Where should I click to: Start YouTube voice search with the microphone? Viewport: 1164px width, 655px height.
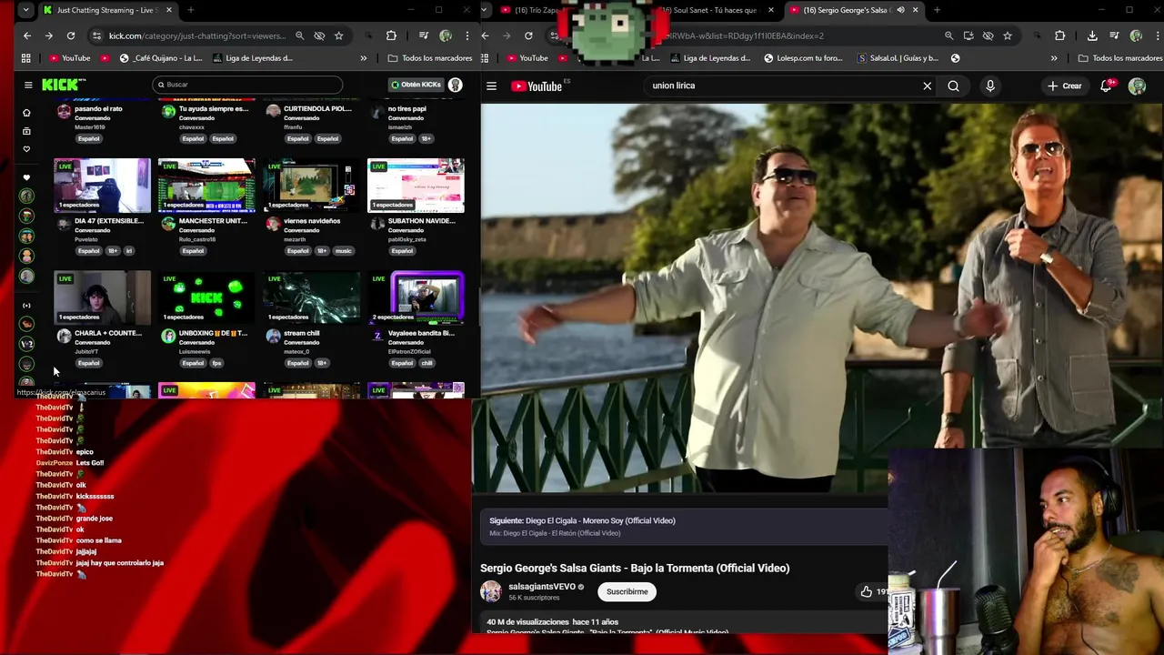tap(989, 86)
